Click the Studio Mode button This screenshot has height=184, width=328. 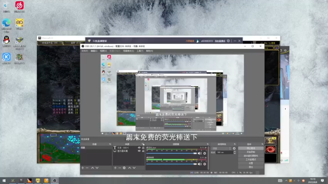251,159
